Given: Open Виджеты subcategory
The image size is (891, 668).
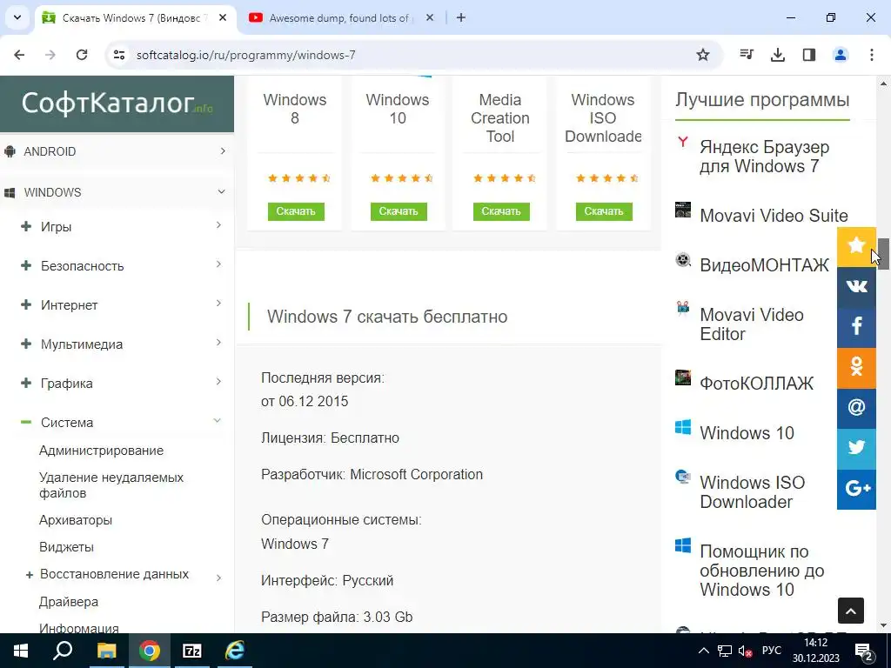Looking at the screenshot, I should point(66,547).
